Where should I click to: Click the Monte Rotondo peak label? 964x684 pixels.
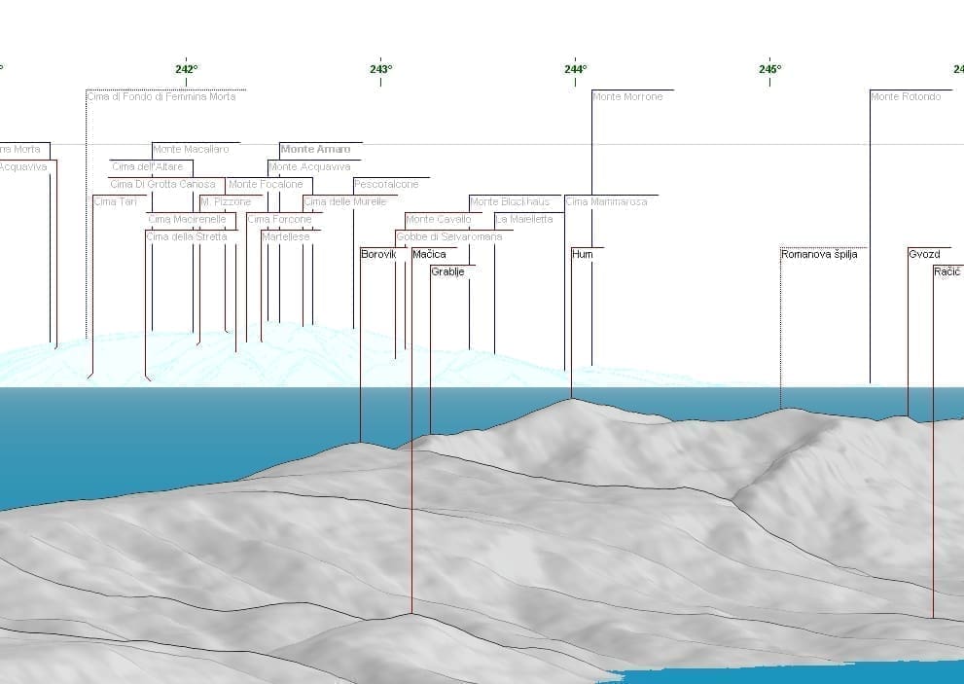pyautogui.click(x=906, y=97)
